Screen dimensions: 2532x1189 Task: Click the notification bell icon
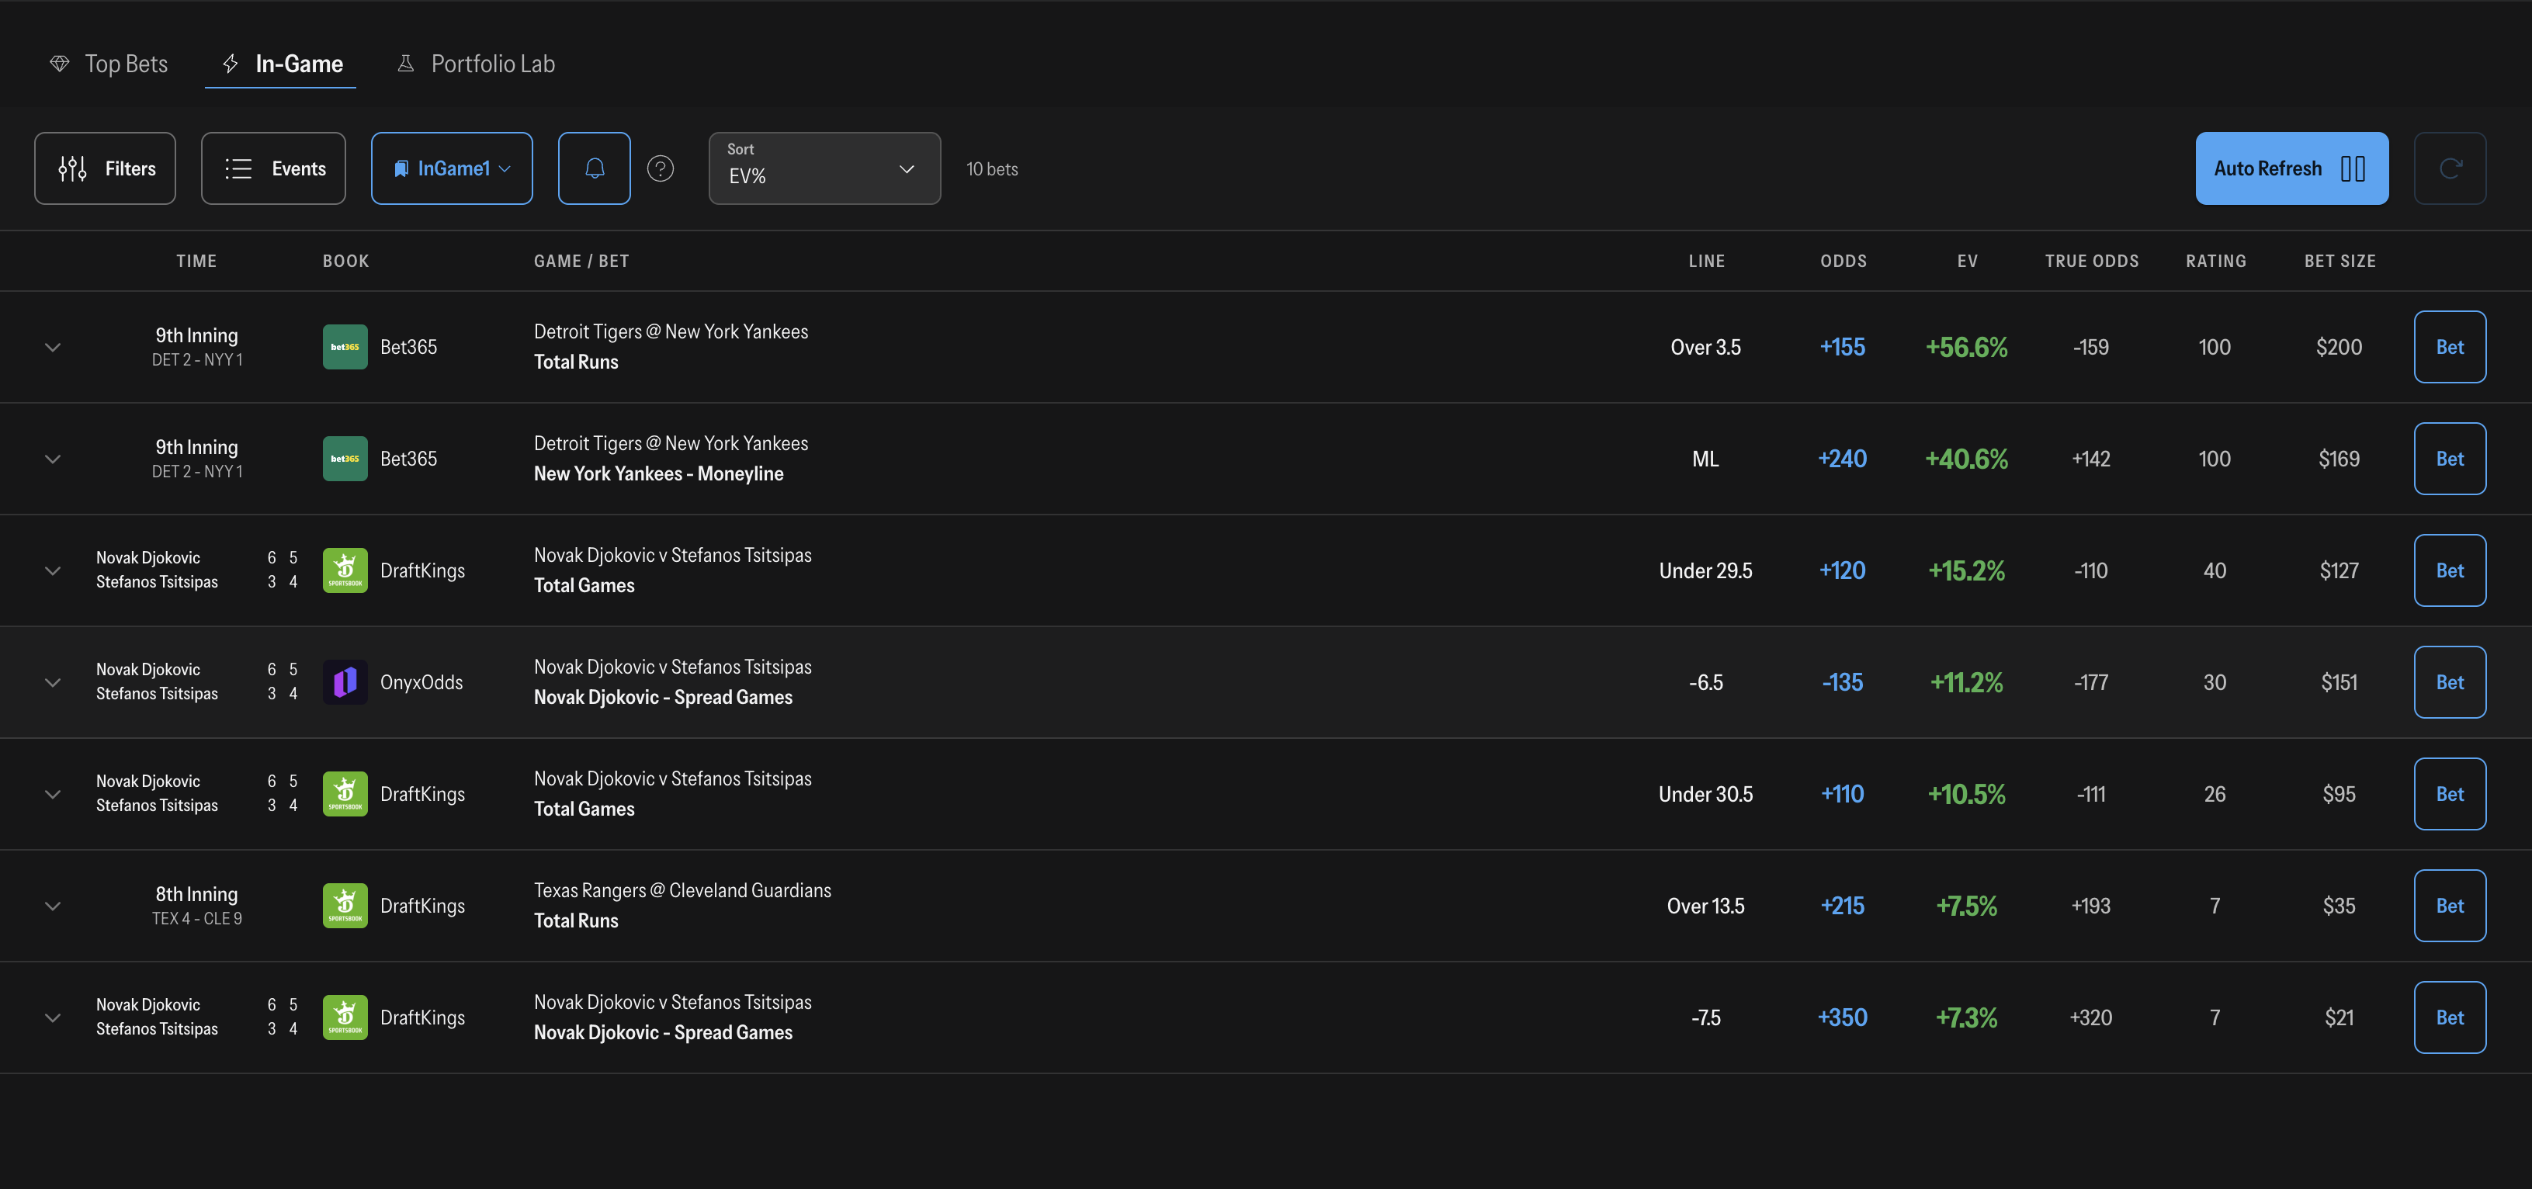(594, 168)
